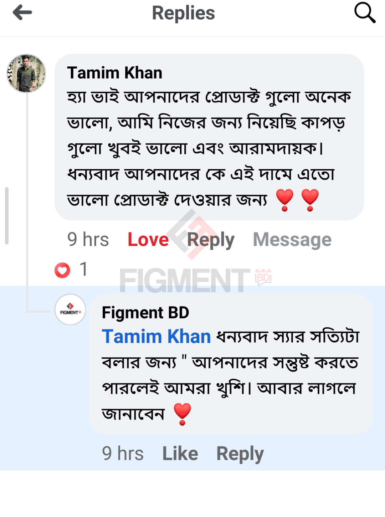Click the 9 hrs timestamp on Figment BD's reply
The height and width of the screenshot is (517, 385).
(x=123, y=454)
